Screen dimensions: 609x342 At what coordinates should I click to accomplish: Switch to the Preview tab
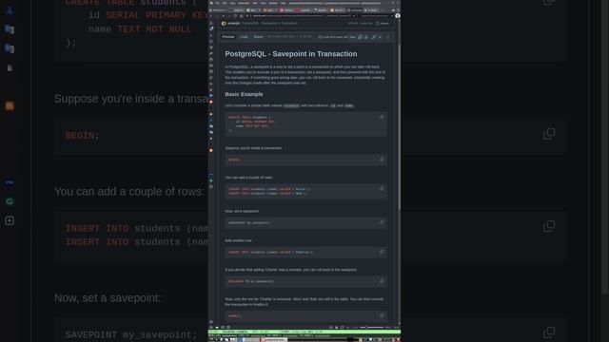[228, 37]
